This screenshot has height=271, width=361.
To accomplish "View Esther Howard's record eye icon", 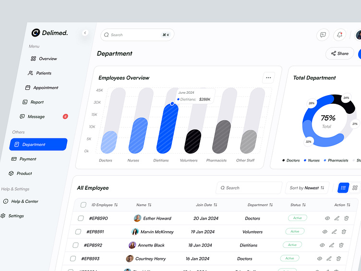I will (327, 218).
